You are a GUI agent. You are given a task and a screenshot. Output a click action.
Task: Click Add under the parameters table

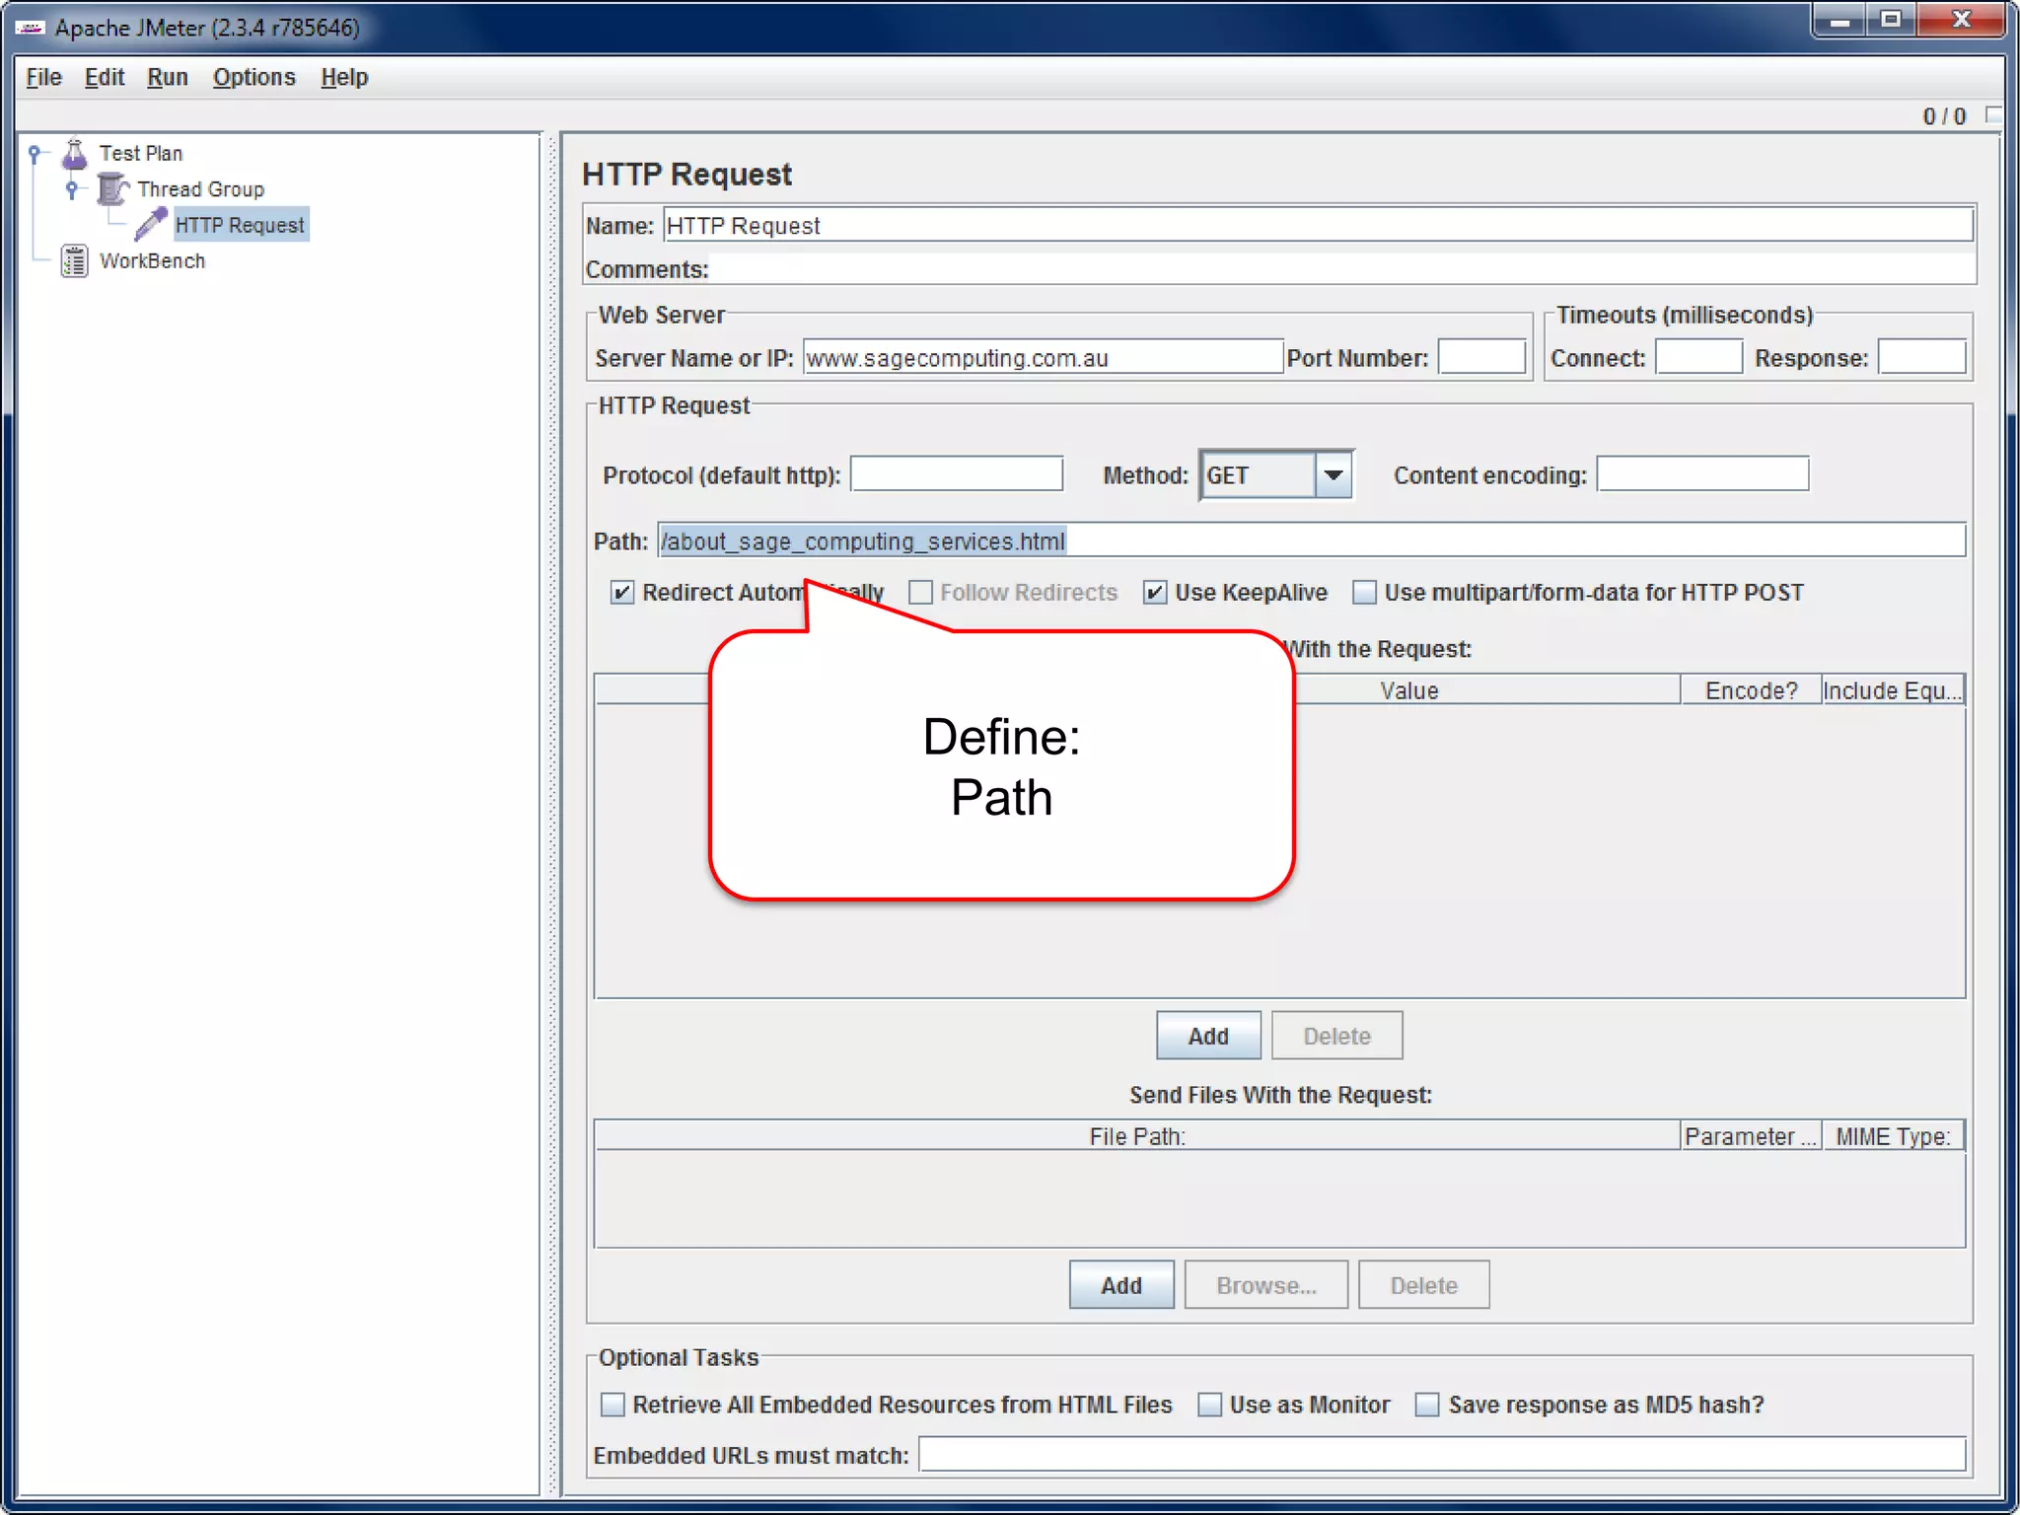pyautogui.click(x=1207, y=1036)
